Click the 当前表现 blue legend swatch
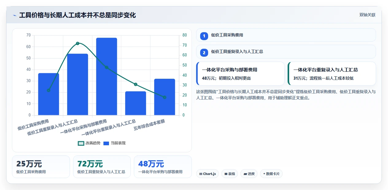 [106, 143]
